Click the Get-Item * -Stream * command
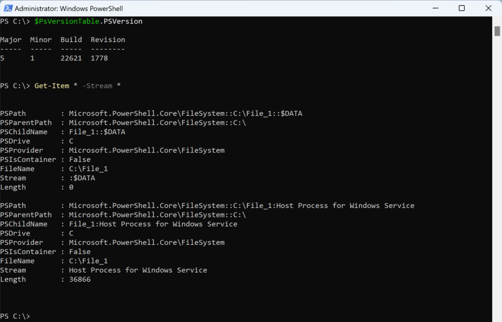This screenshot has height=322, width=502. pyautogui.click(x=78, y=86)
